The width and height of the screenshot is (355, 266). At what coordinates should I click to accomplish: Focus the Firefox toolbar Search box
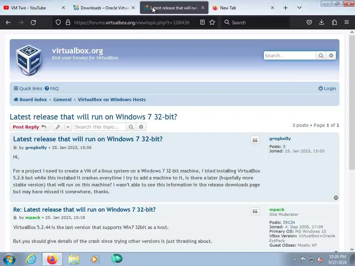point(255,23)
